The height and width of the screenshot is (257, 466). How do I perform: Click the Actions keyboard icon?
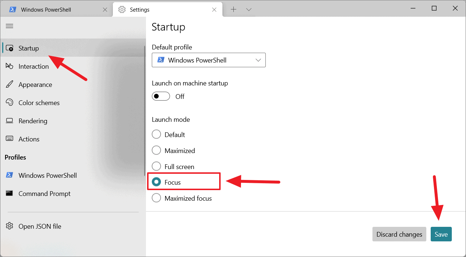(x=10, y=139)
